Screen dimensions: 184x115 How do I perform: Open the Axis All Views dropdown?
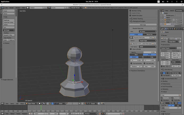(x=148, y=31)
